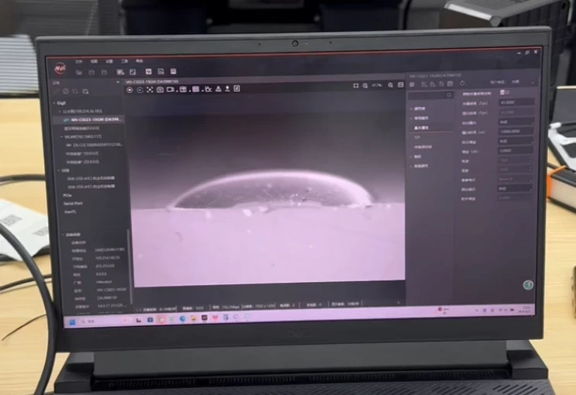Click the exposure time 10000.0000 field

tap(516, 131)
